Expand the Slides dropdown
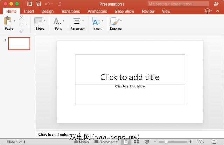 point(45,21)
